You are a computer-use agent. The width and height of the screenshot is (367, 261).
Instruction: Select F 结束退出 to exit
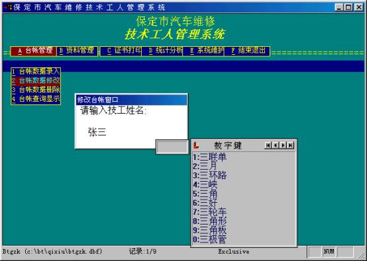coord(247,51)
